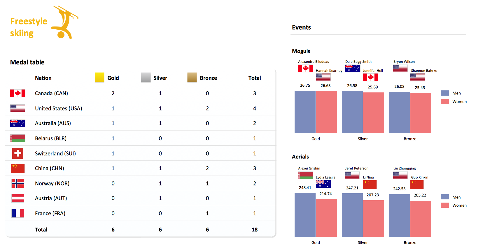Click the Moguls gold men's bar

(305, 112)
